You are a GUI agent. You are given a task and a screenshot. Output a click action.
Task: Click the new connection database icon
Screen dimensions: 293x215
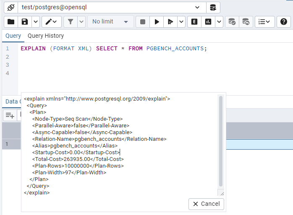tap(213, 8)
